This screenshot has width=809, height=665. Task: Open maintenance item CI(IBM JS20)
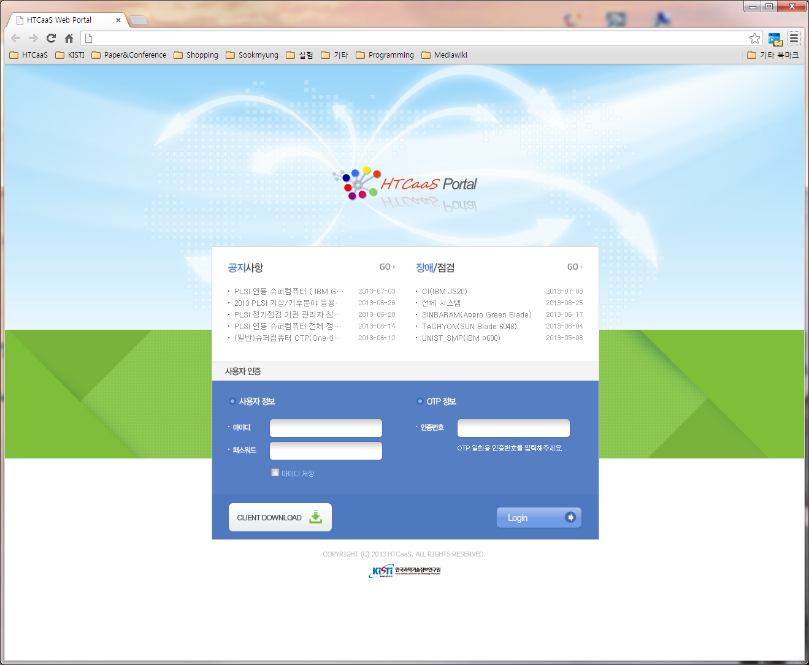pos(445,291)
